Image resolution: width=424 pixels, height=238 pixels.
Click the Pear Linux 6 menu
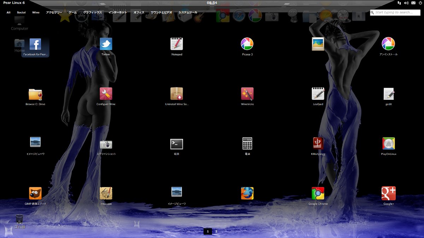[x=14, y=3]
